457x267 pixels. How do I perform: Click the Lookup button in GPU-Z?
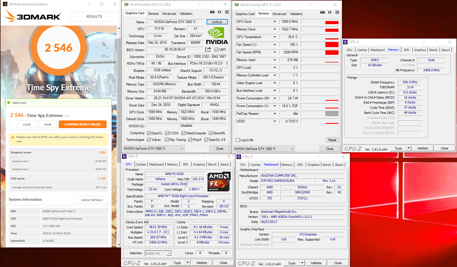coord(217,22)
